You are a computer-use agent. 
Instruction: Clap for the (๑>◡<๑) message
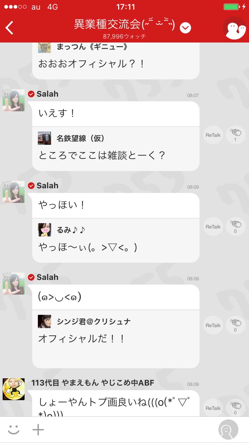point(235,325)
